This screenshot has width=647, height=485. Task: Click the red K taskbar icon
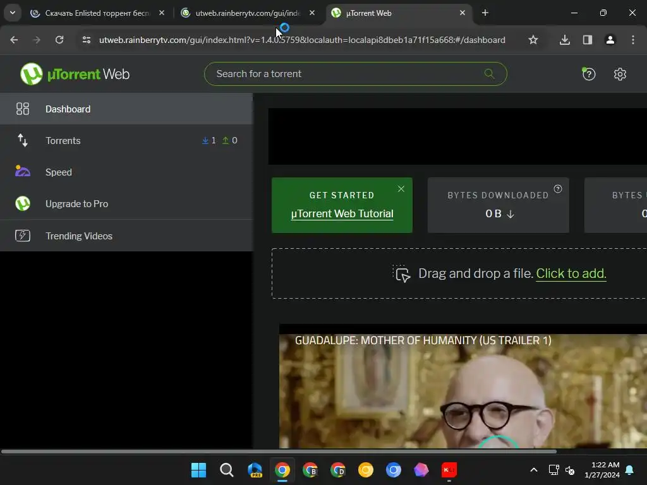449,470
